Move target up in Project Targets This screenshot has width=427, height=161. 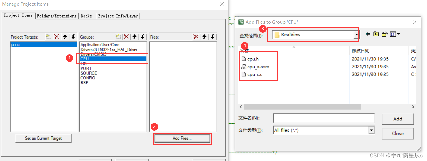[x=65, y=37]
